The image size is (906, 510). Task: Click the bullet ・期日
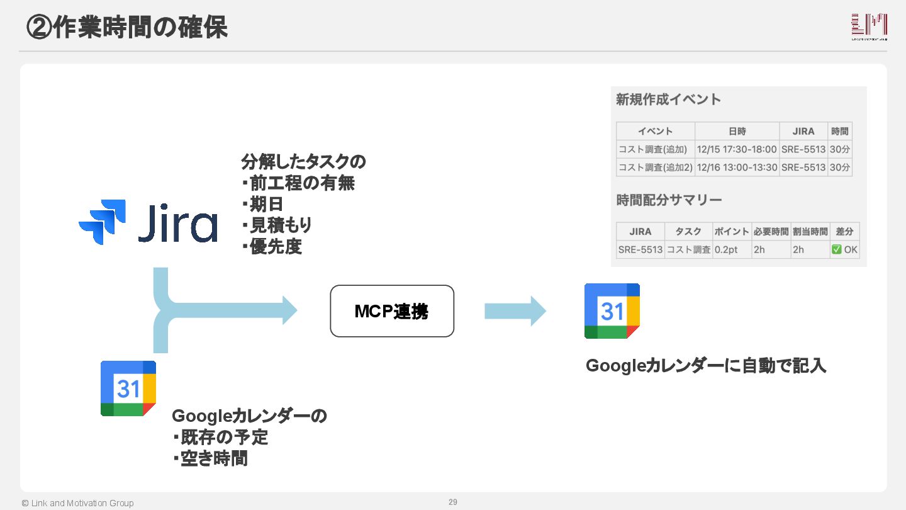[x=262, y=205]
